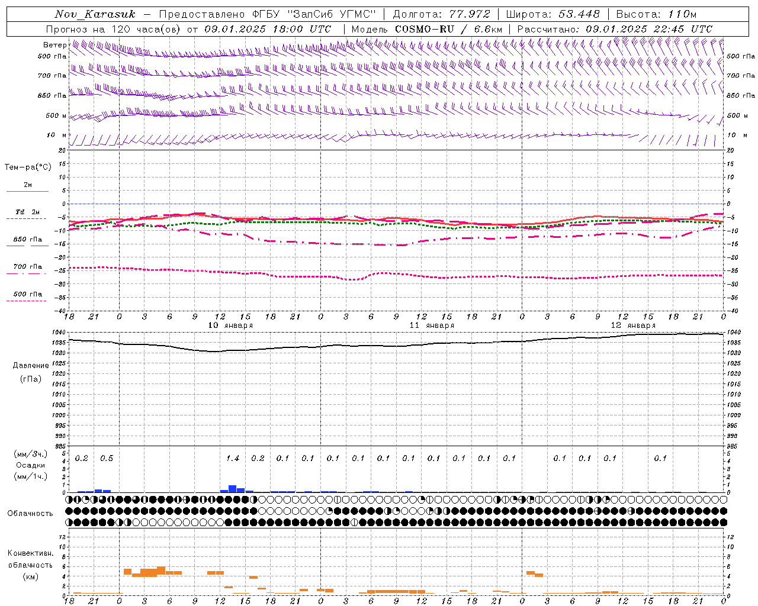Screen dimensions: 758x606
Task: Click the 'Осадки' precipitation label
Action: tap(30, 465)
